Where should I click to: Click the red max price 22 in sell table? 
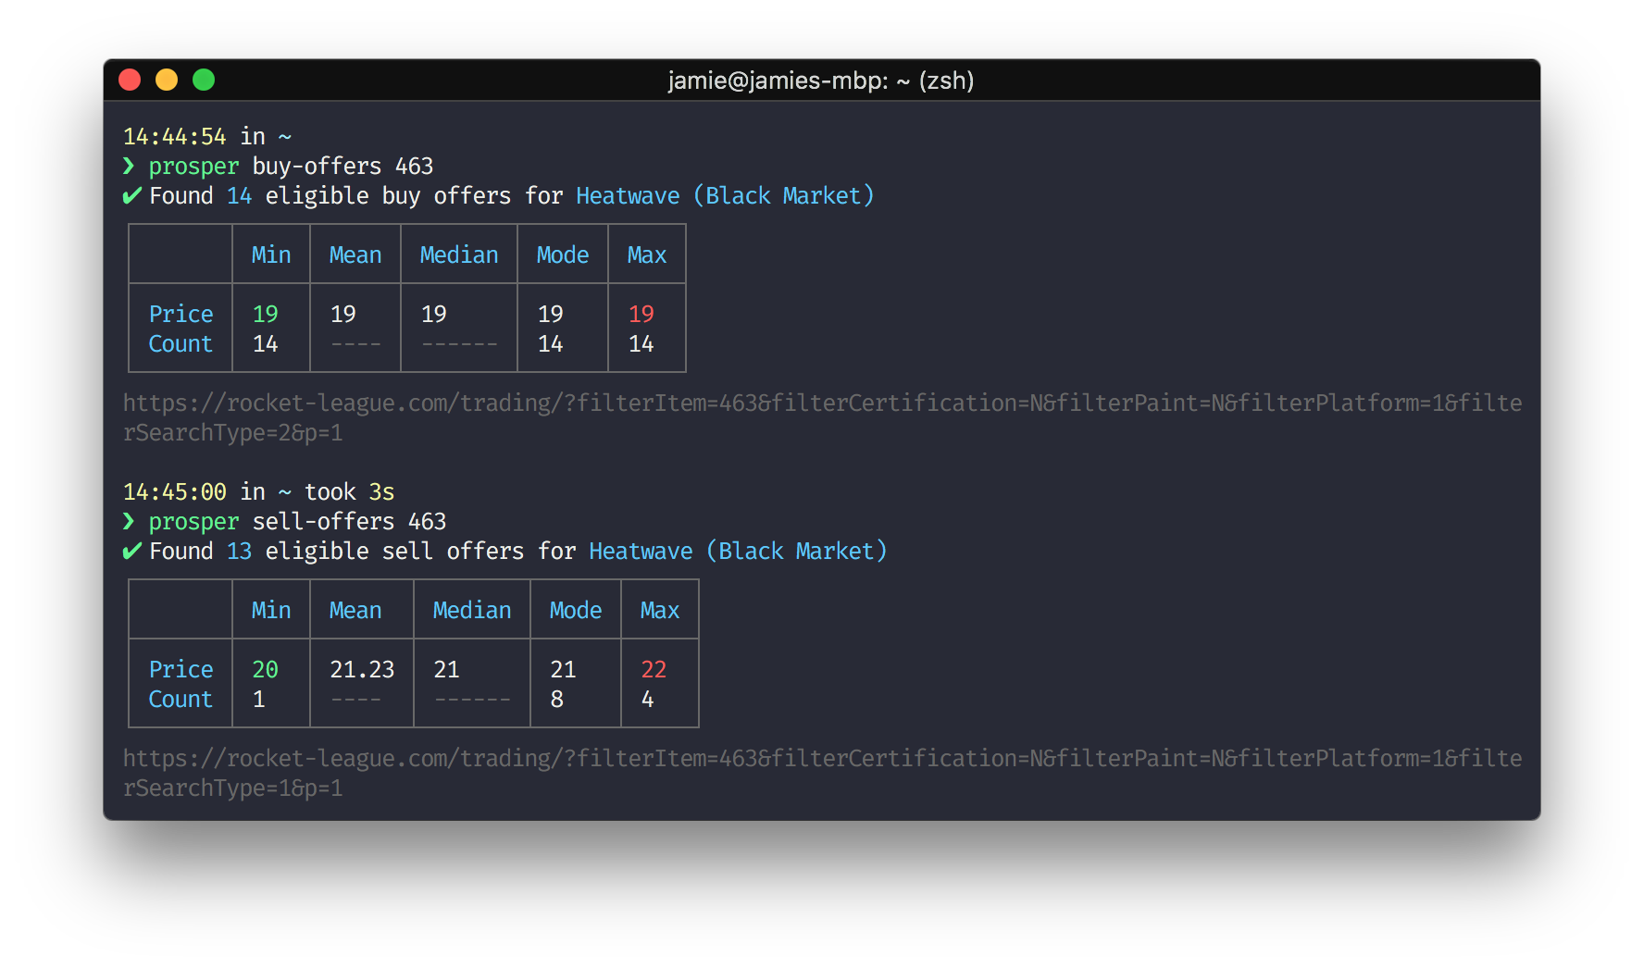[654, 669]
